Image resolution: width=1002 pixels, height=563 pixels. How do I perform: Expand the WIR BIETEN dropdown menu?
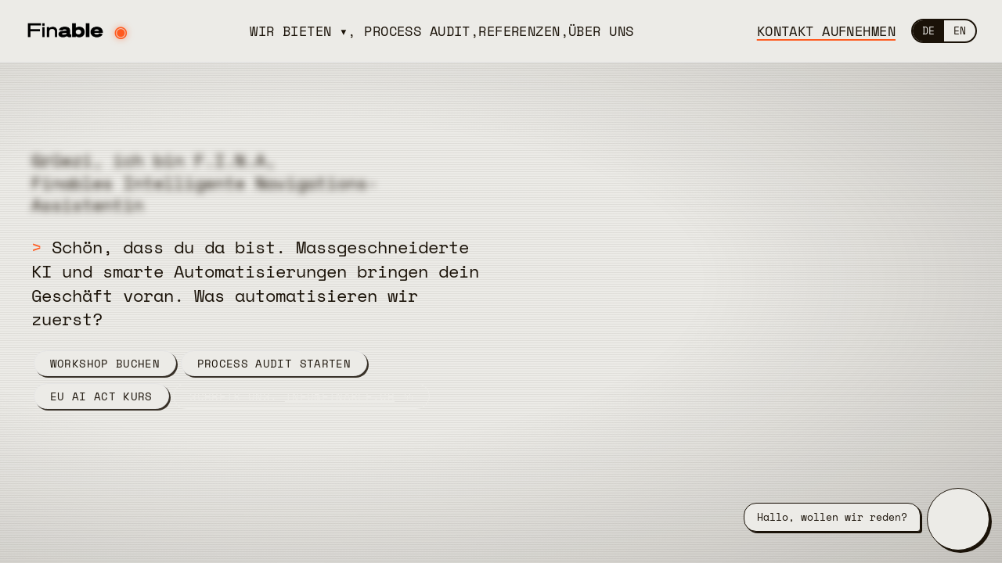[298, 31]
